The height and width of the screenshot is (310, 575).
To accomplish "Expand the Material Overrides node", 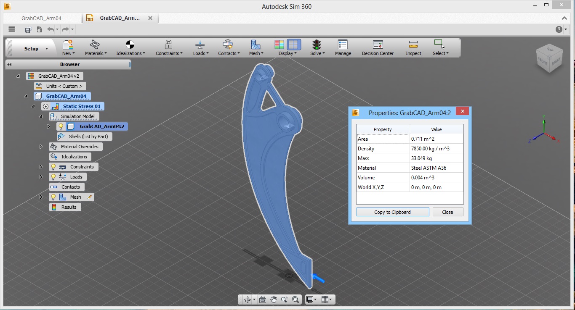I will pos(41,147).
